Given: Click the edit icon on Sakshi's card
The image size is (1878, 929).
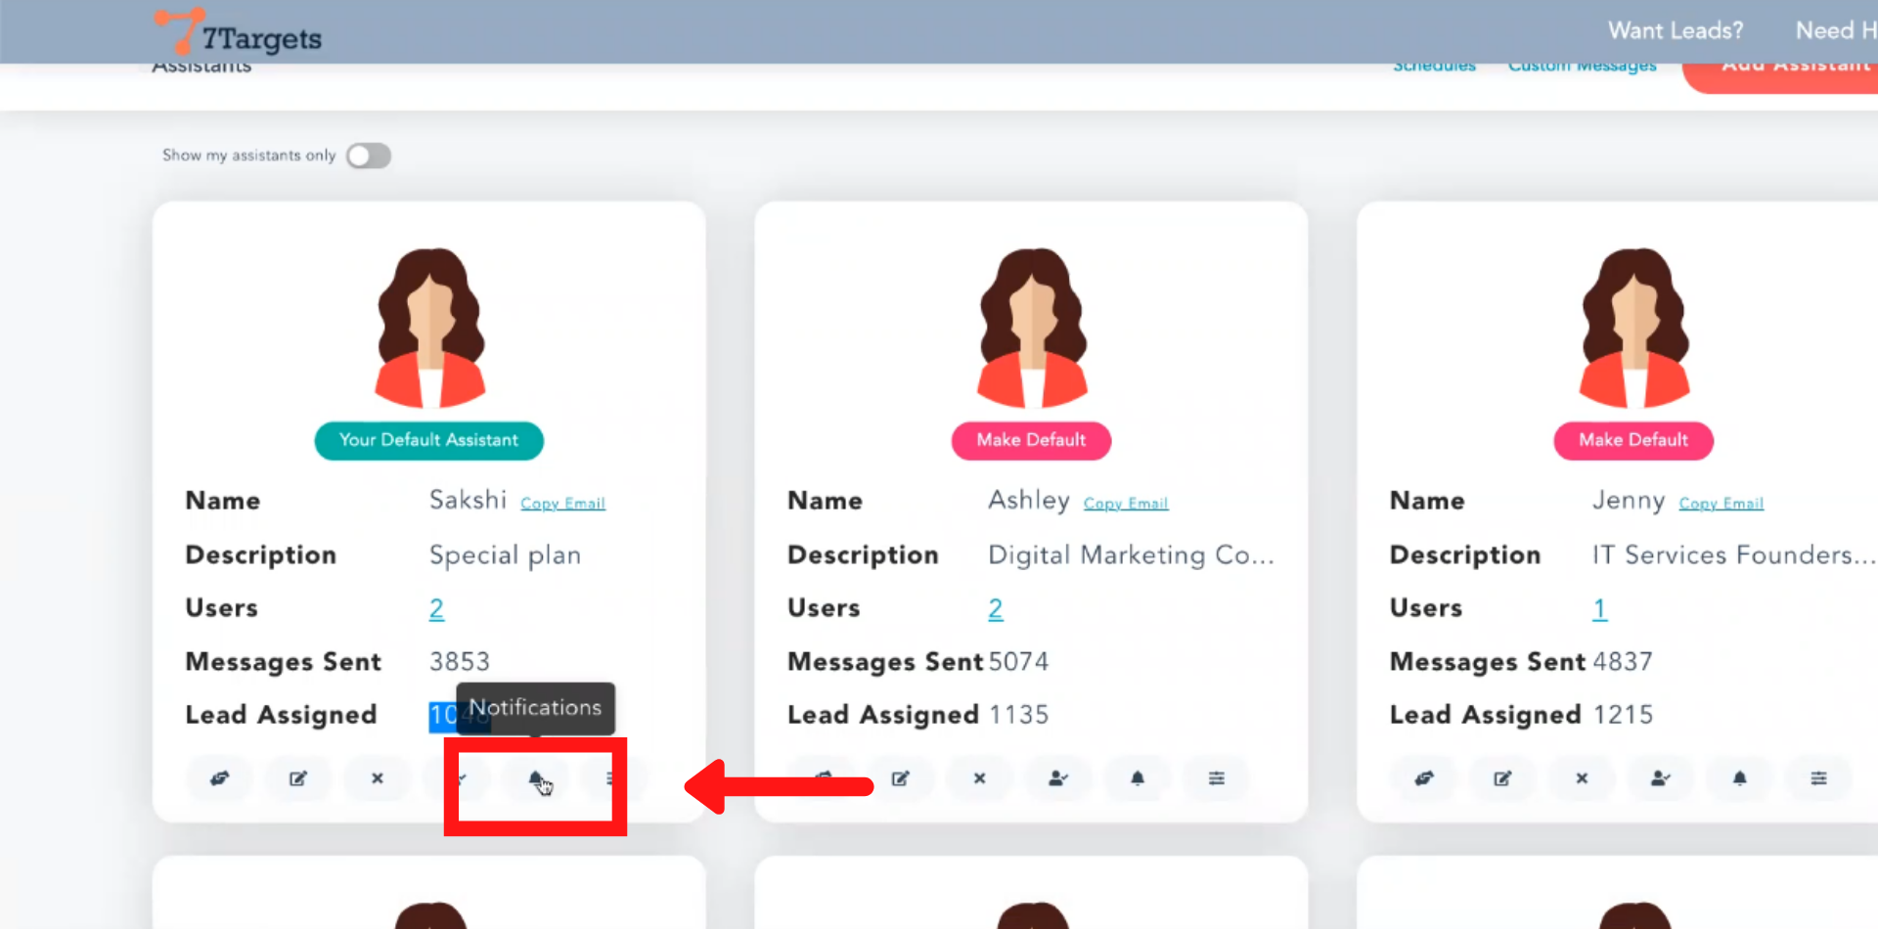Looking at the screenshot, I should 298,778.
